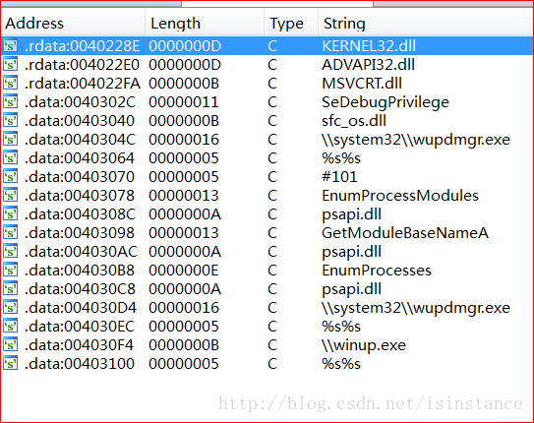Click type C in the #101 row

[272, 177]
